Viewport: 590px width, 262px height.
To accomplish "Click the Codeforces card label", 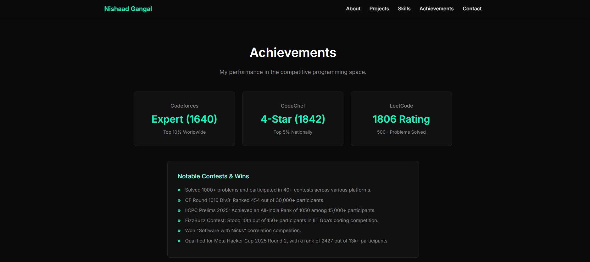I will point(184,106).
